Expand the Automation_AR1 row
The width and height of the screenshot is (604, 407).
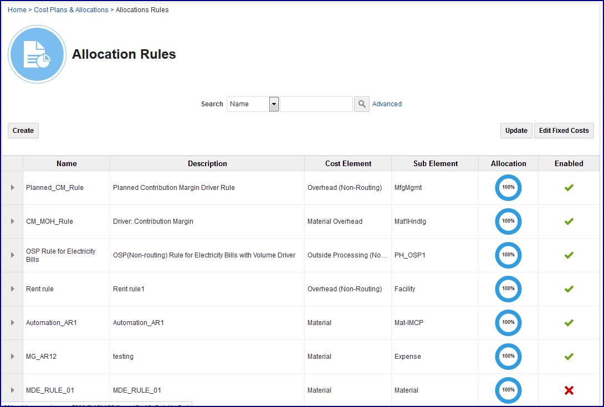click(x=12, y=323)
